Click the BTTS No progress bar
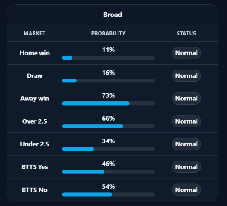The height and width of the screenshot is (206, 227). pos(109,195)
